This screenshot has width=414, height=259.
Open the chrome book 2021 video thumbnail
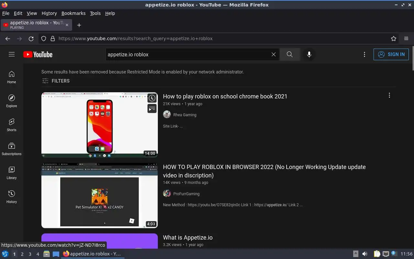click(x=100, y=125)
